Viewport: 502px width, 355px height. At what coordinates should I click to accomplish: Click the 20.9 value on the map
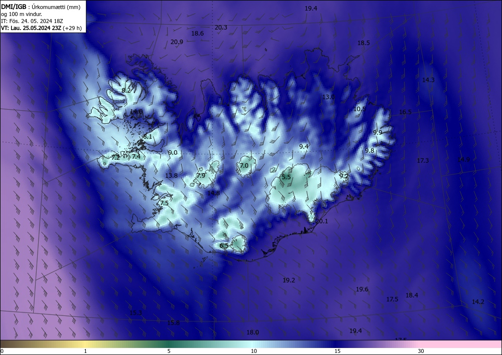tap(177, 42)
